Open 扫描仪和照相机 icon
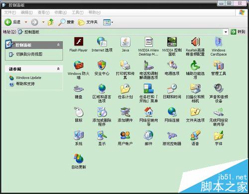249x194 pixels. (195, 88)
